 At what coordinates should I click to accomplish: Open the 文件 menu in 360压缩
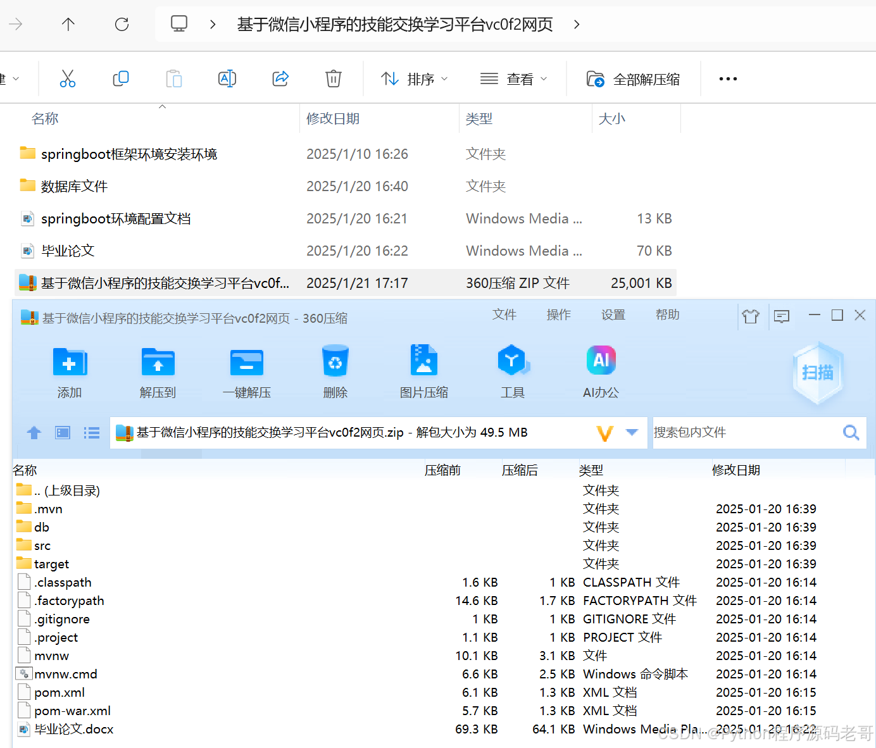(504, 315)
